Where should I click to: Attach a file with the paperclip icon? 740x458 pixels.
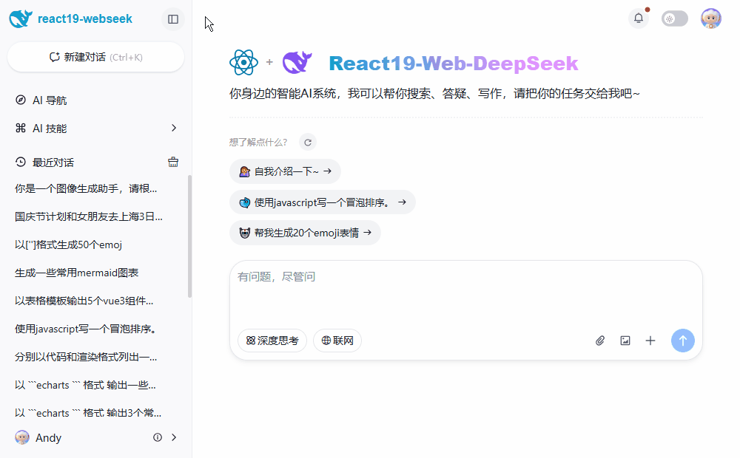pos(600,341)
